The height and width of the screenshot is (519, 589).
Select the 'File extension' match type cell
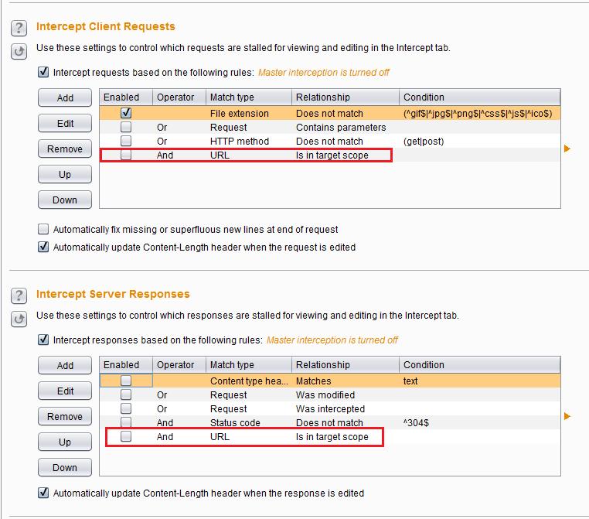(249, 113)
